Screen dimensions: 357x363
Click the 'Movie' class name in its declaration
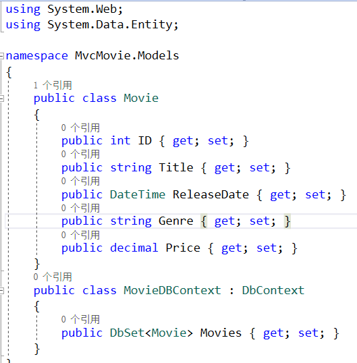(141, 98)
